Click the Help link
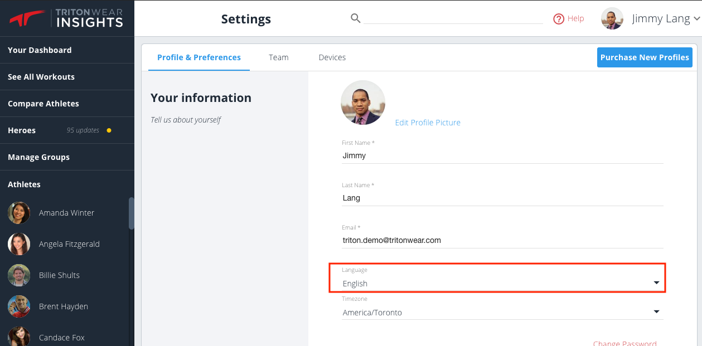702x346 pixels. click(x=575, y=18)
